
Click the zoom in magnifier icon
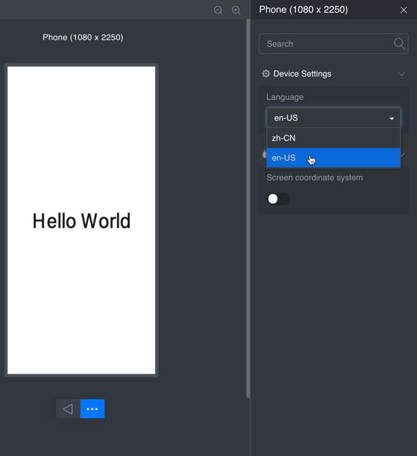tap(236, 10)
